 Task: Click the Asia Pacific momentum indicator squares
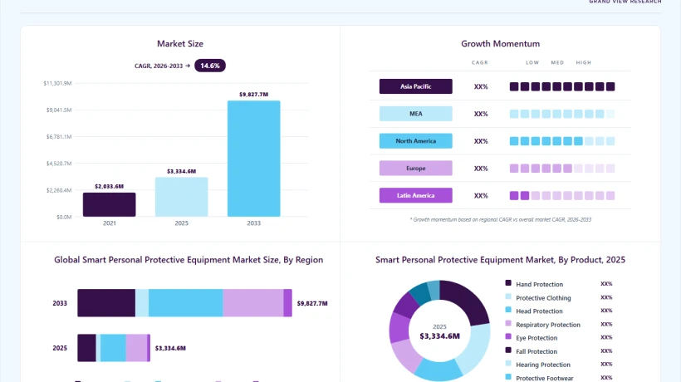(562, 87)
